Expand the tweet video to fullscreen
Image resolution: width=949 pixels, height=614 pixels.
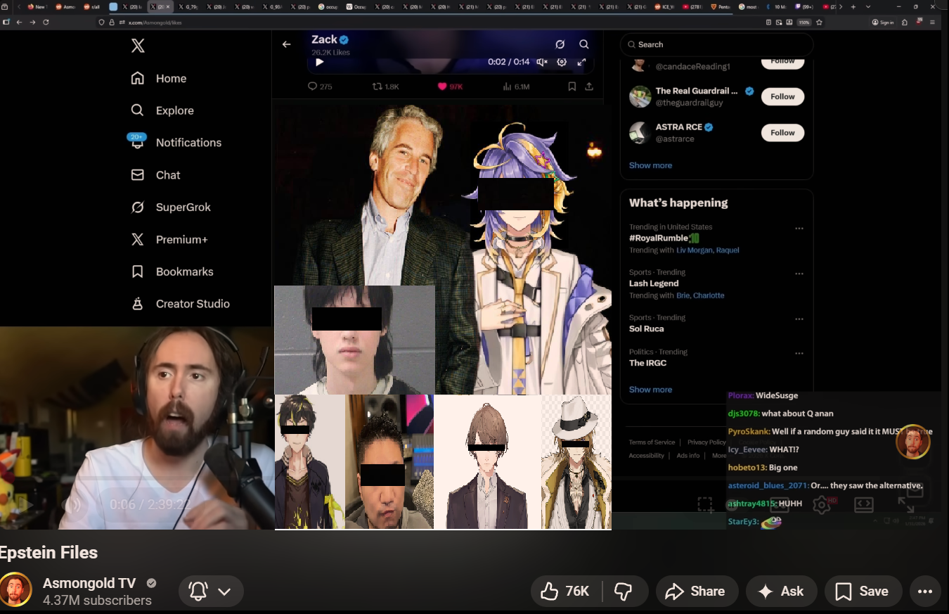point(581,62)
